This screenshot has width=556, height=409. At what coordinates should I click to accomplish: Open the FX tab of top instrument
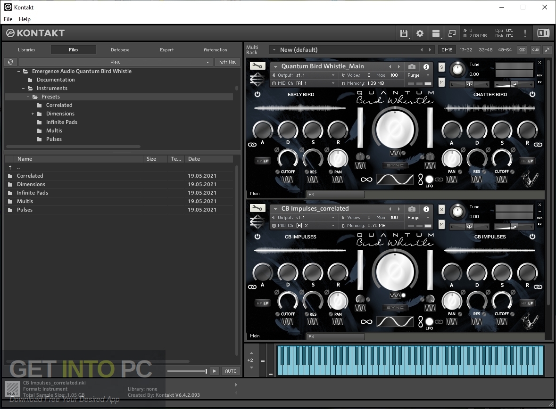tap(335, 194)
